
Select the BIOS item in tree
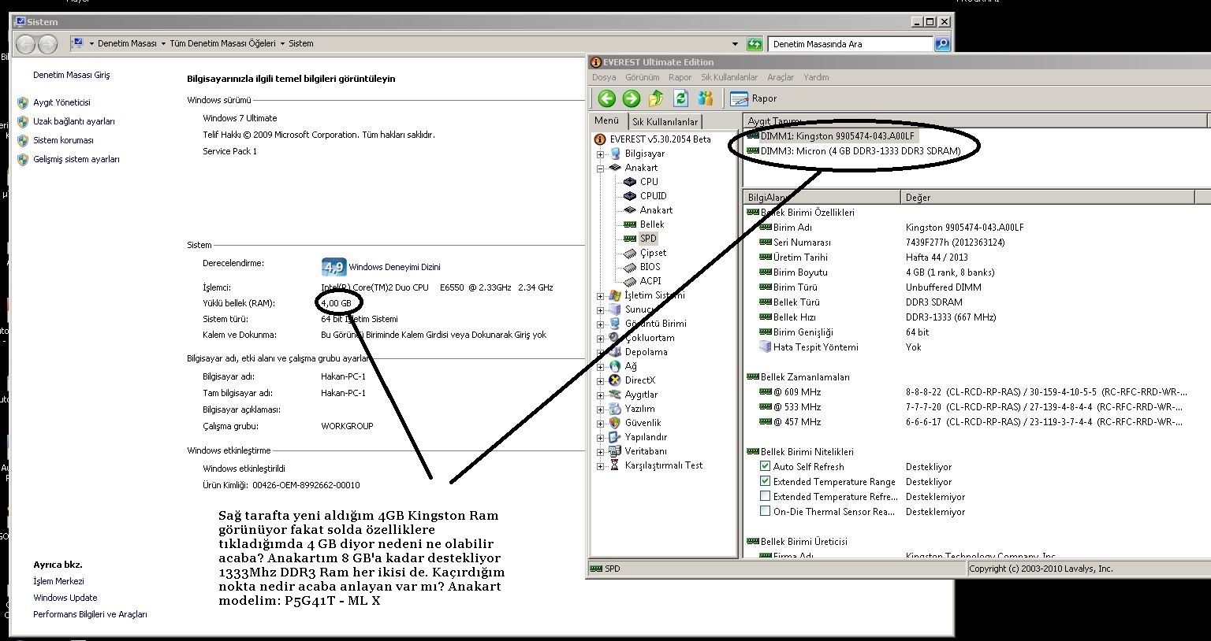pyautogui.click(x=650, y=267)
